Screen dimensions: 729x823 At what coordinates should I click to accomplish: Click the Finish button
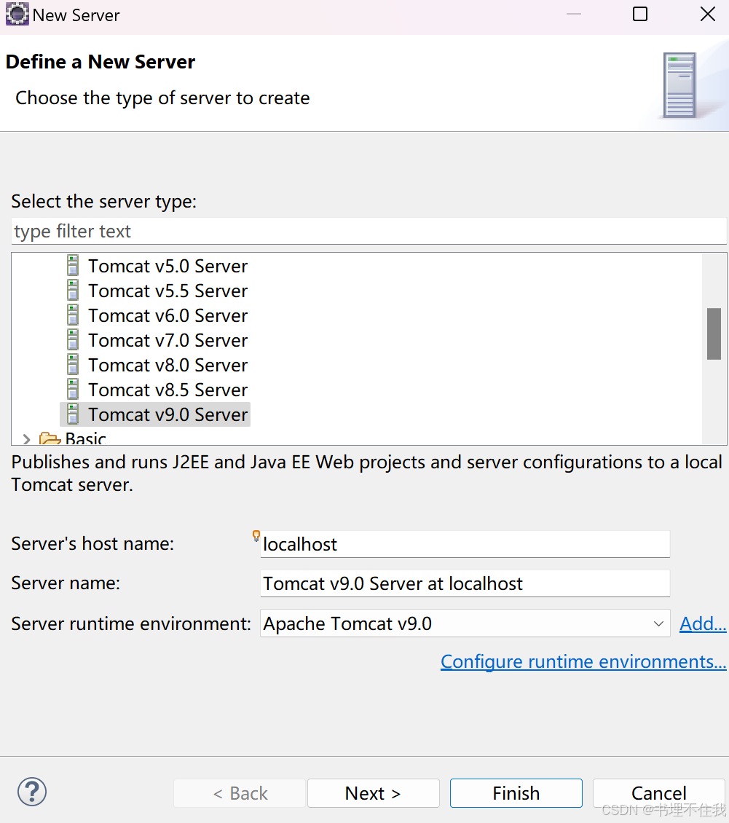pos(516,793)
